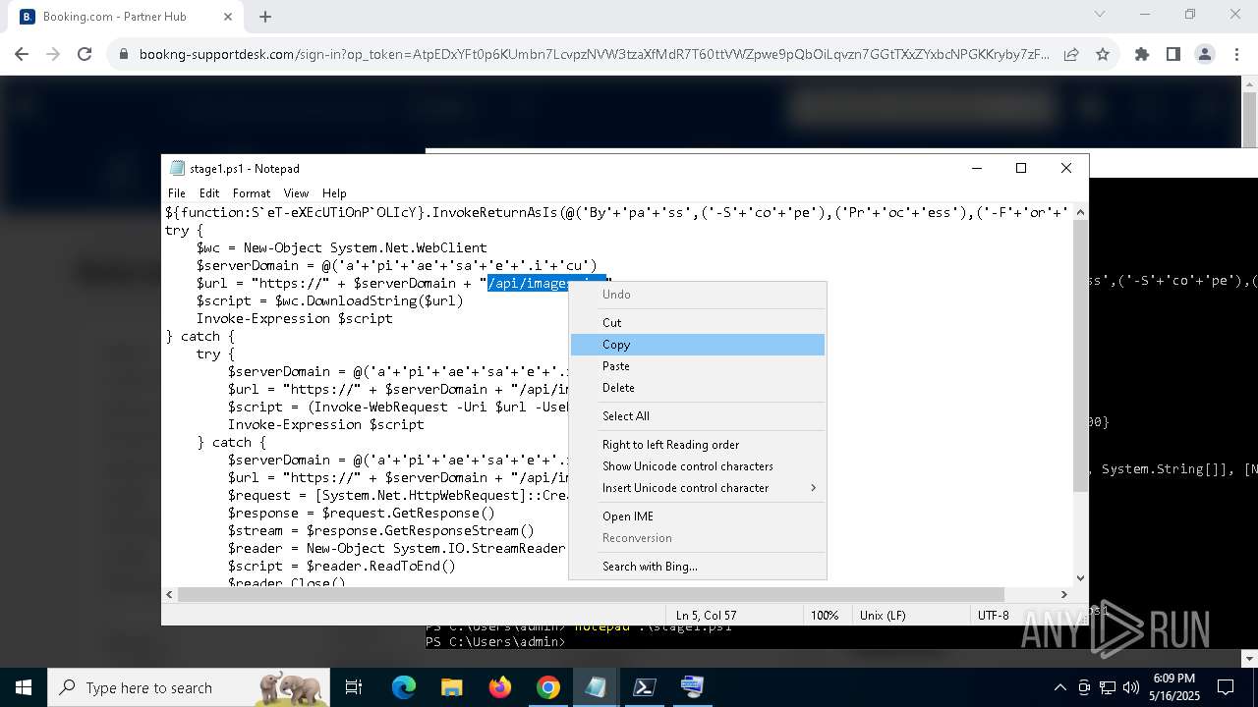Open Chrome three-dot menu

point(1236,54)
